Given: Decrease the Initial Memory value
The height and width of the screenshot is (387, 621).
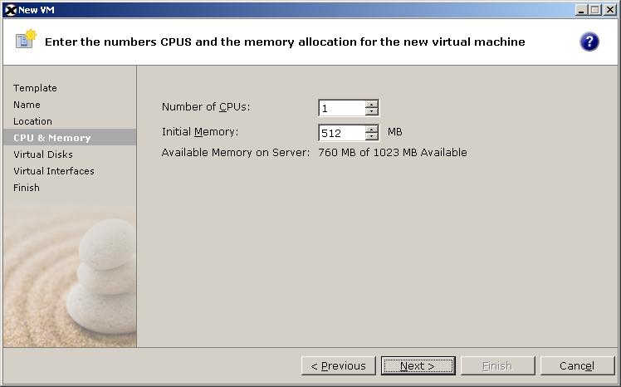Looking at the screenshot, I should pos(371,136).
